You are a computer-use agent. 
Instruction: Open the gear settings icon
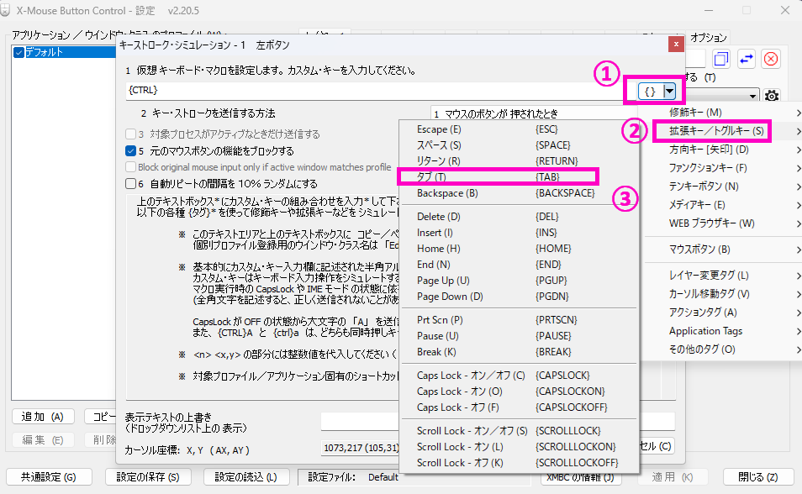pos(771,96)
